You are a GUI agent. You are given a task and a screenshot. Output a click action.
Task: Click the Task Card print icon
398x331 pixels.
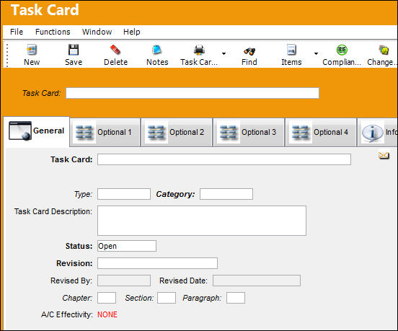click(x=199, y=50)
